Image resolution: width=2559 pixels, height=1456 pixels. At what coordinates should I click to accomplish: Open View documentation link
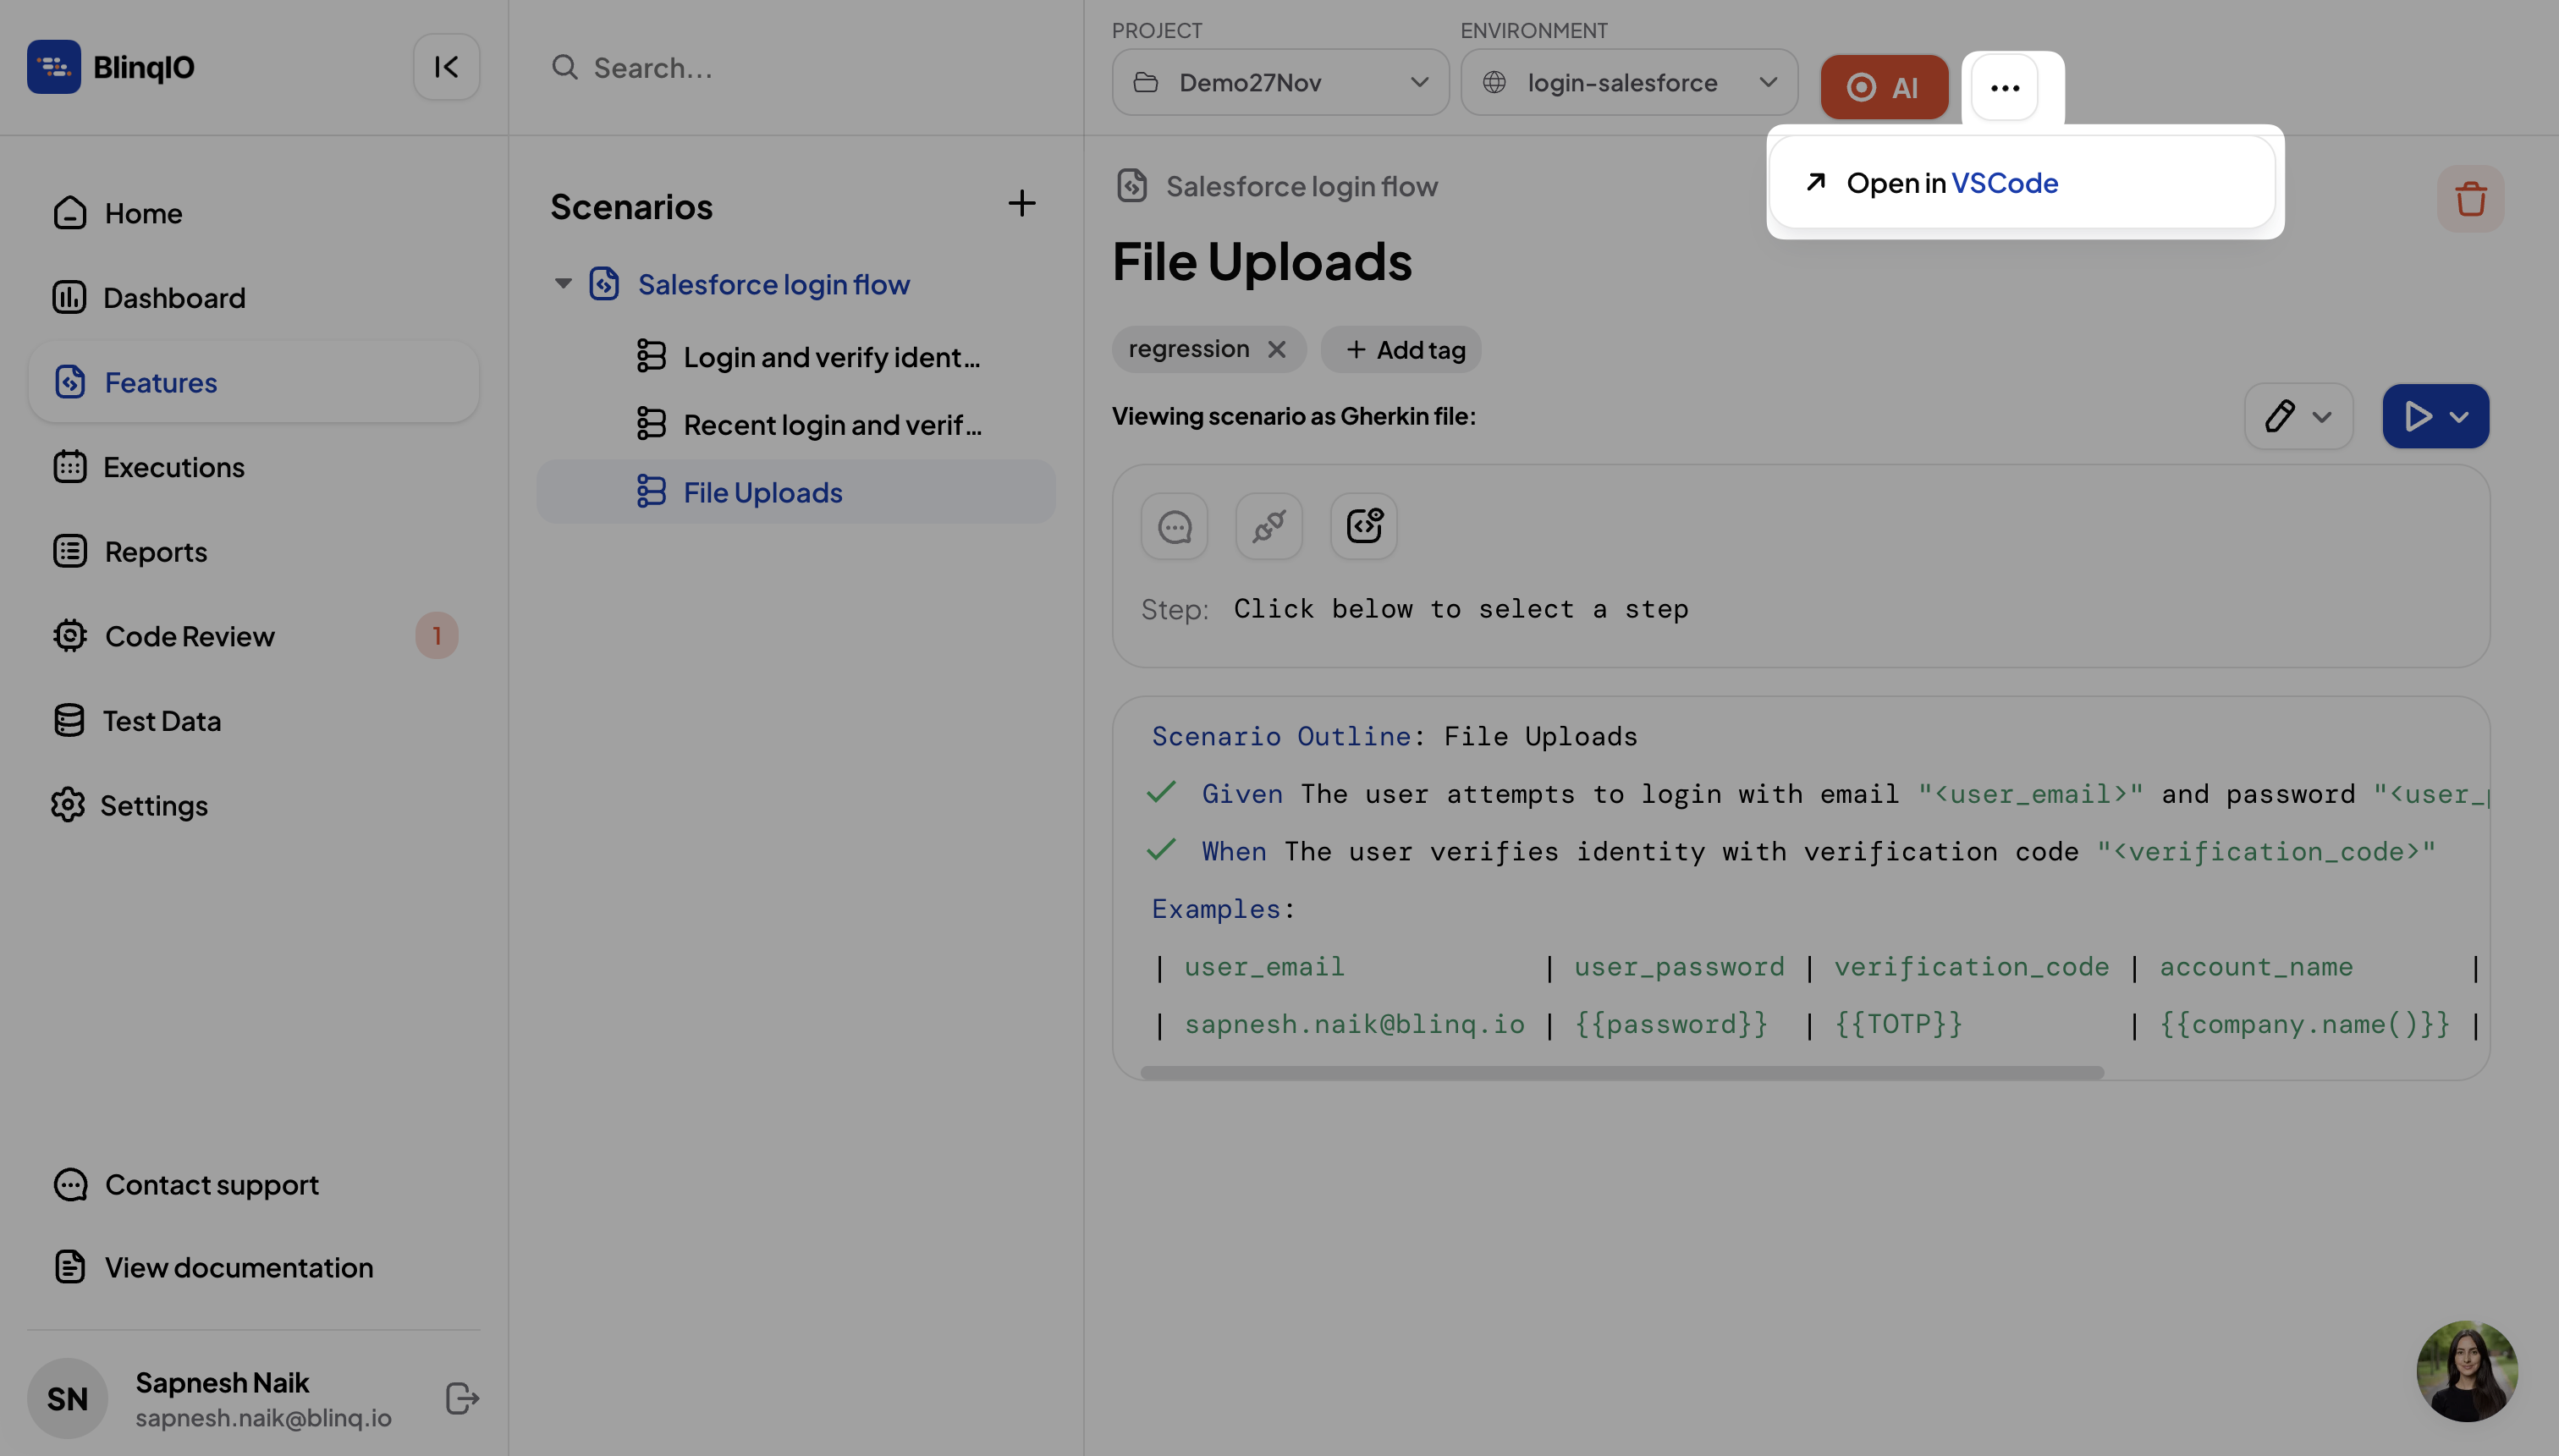238,1267
